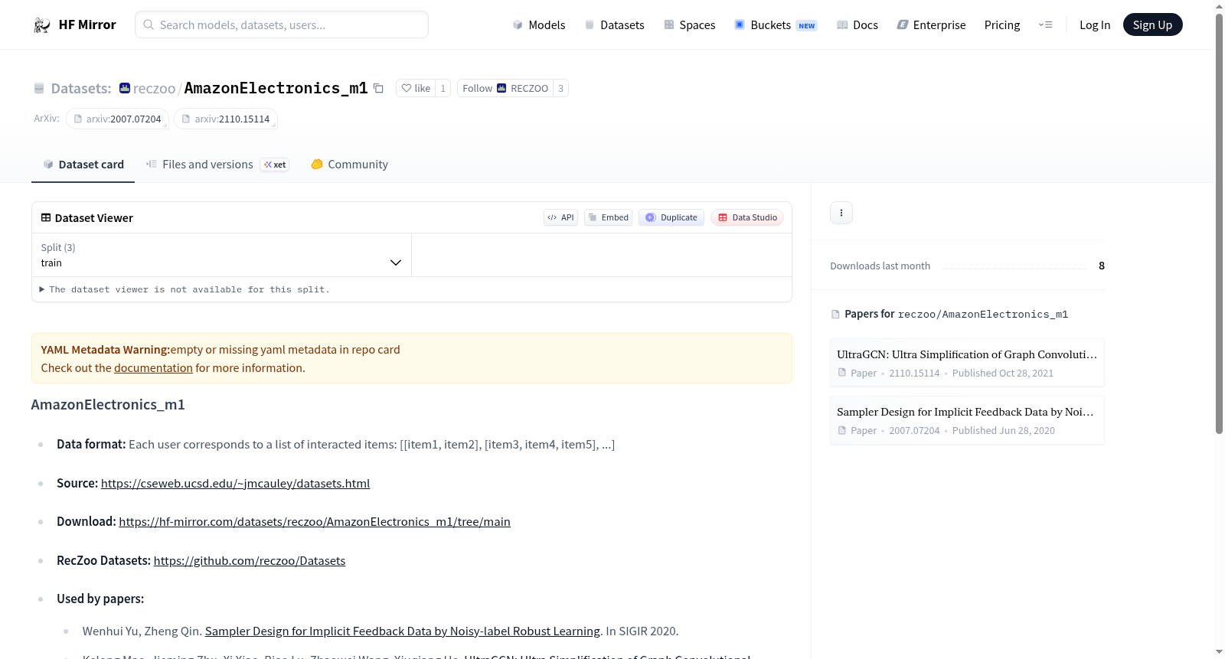Expand the dataset viewer not available message

(185, 289)
